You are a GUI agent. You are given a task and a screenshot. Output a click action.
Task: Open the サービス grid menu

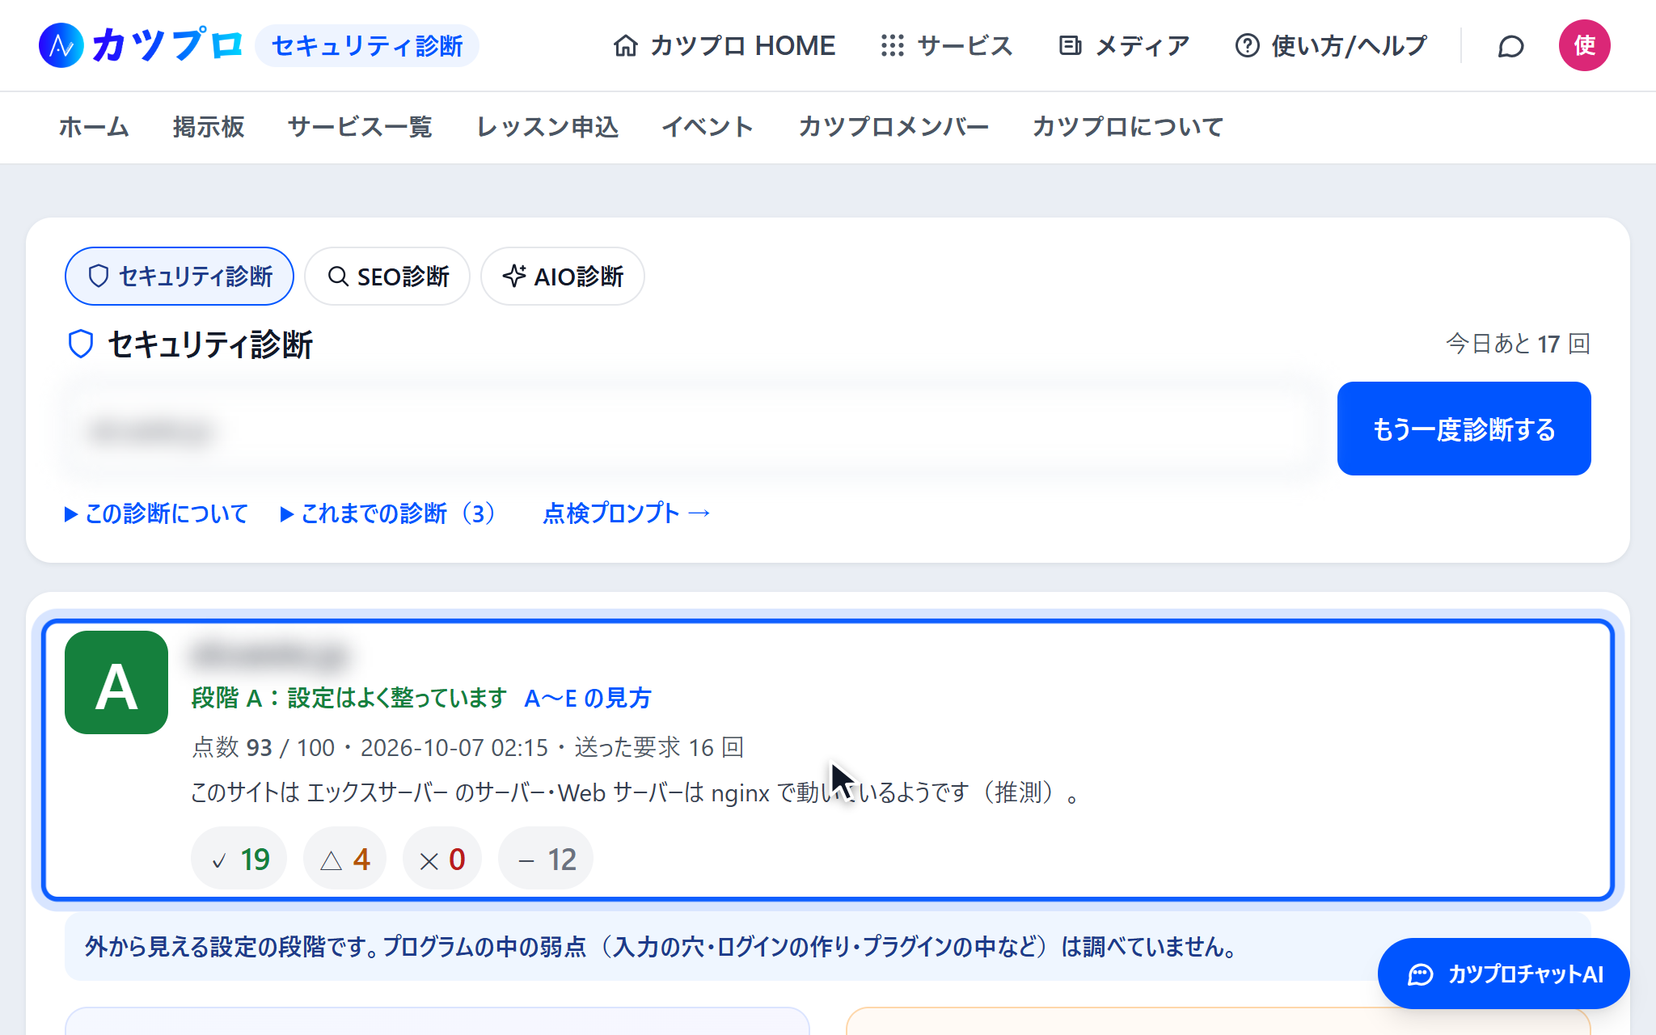pos(946,45)
